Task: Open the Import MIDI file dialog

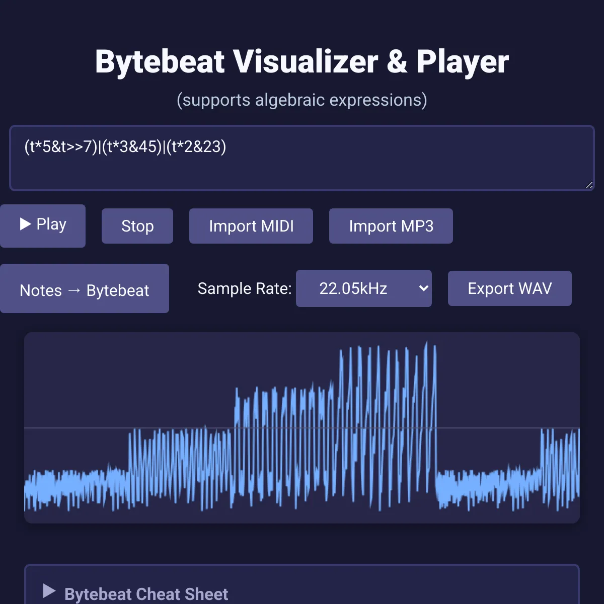Action: click(x=251, y=226)
